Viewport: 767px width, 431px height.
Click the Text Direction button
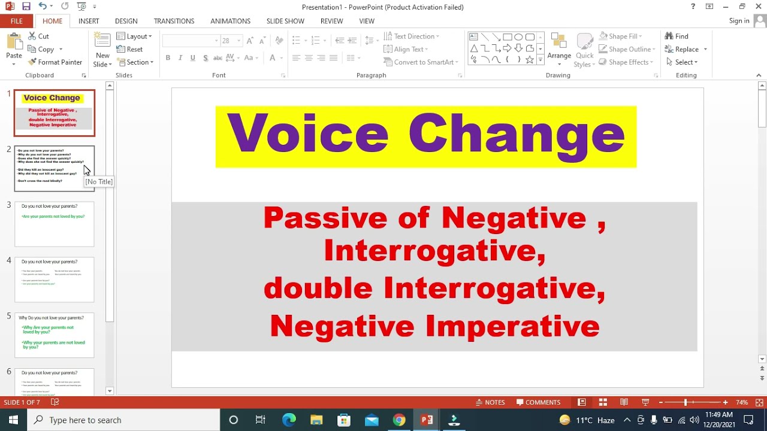pyautogui.click(x=411, y=37)
